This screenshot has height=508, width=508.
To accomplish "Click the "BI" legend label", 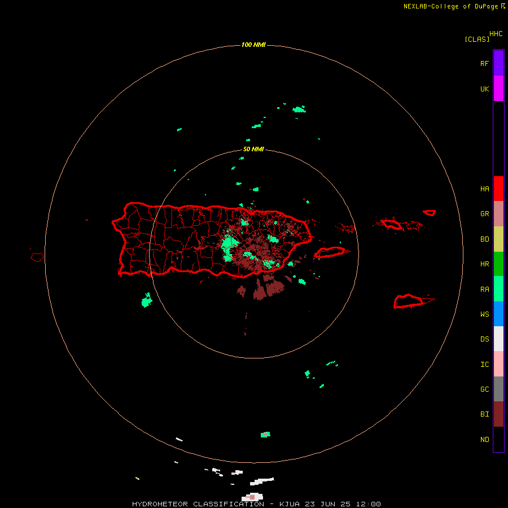I will pos(484,414).
